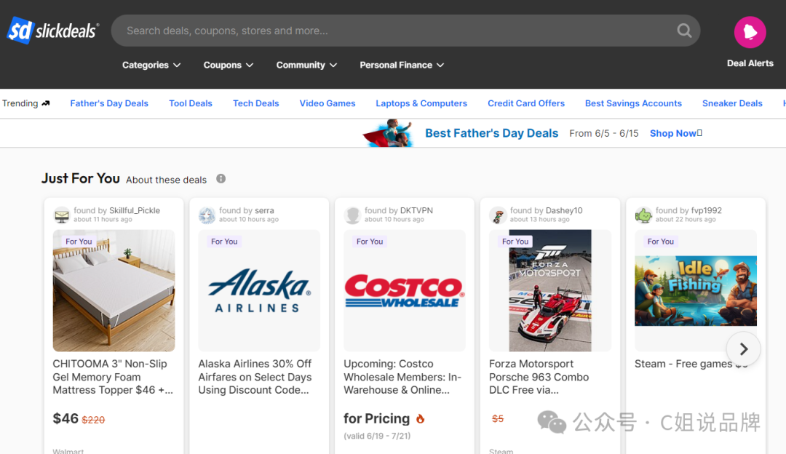Open Sneaker Deals trending link
This screenshot has width=786, height=454.
click(732, 103)
